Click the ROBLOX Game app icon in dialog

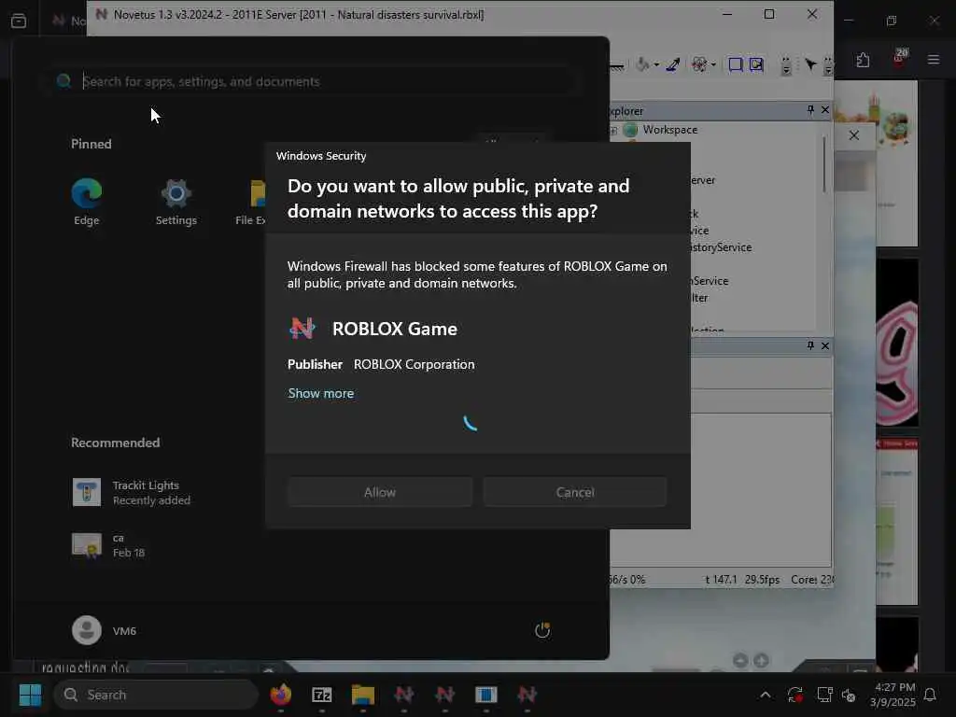click(302, 329)
